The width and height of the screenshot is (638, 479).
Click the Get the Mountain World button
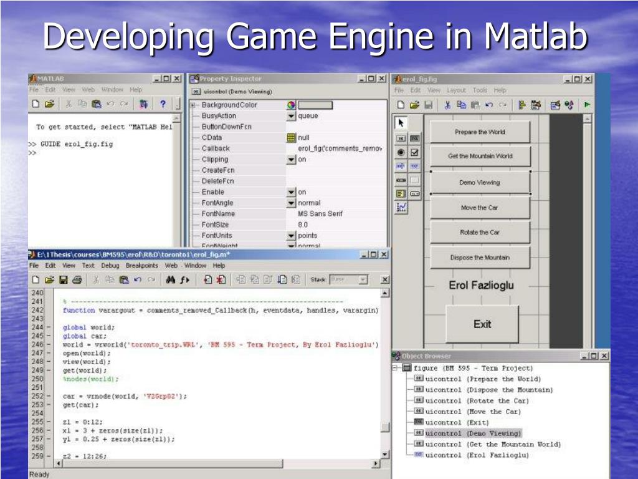[x=480, y=156]
